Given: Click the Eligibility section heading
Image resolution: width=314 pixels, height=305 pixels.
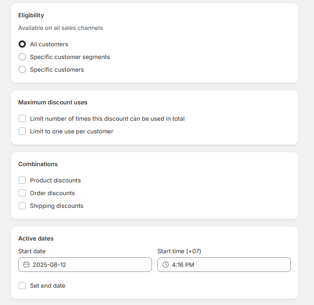Looking at the screenshot, I should [x=31, y=15].
